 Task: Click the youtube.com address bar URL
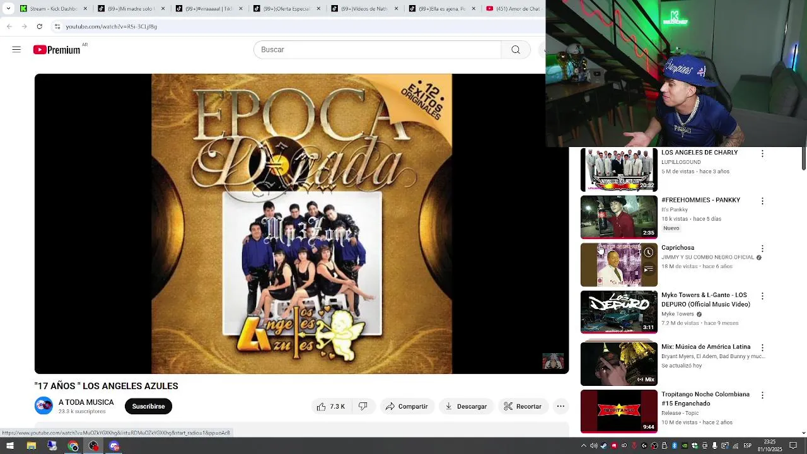[x=112, y=26]
